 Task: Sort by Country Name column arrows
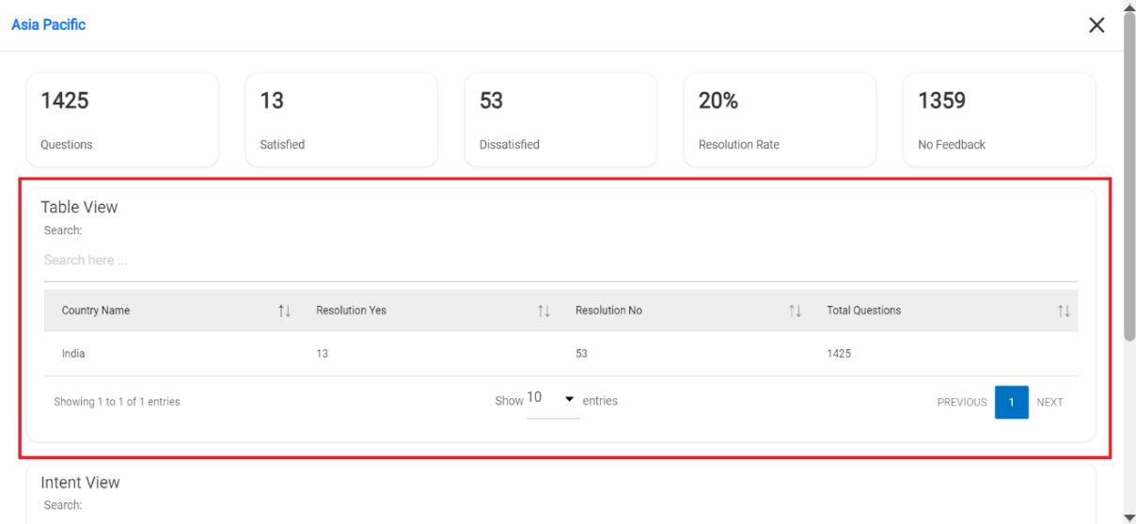284,311
